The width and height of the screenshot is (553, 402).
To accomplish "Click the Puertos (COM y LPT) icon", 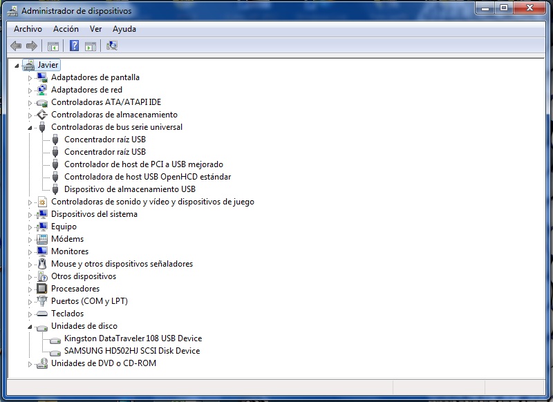I will [x=42, y=301].
